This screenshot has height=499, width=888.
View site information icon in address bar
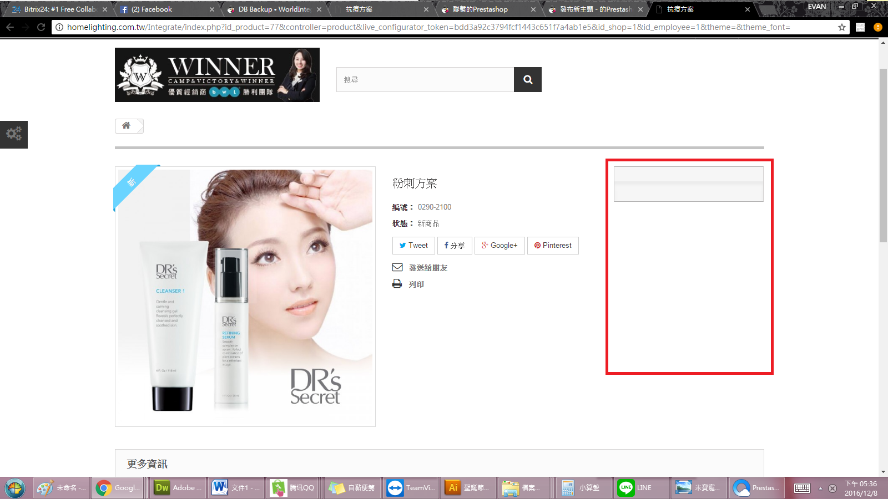tap(59, 27)
